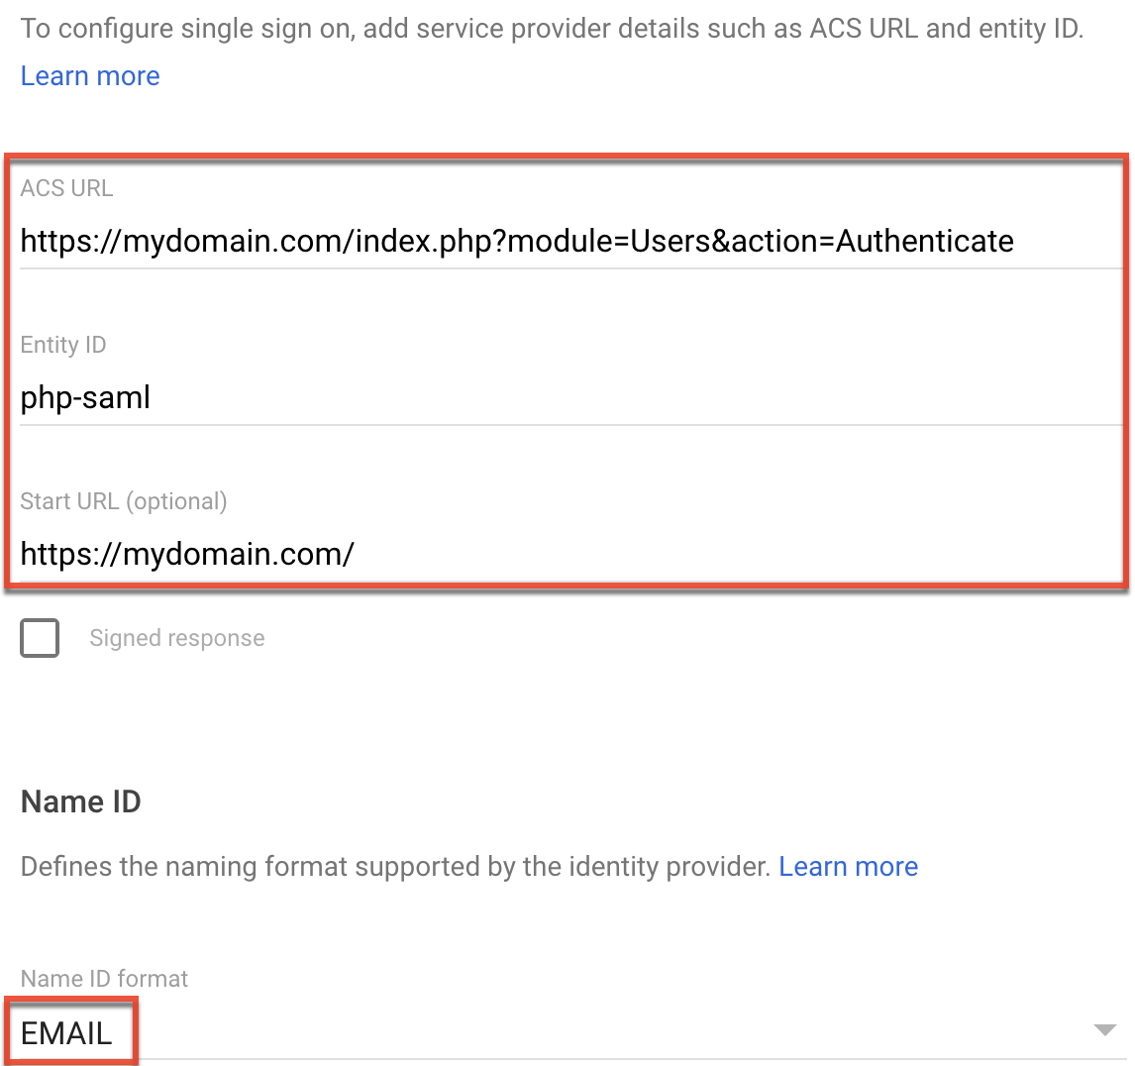Image resolution: width=1135 pixels, height=1066 pixels.
Task: Click the Name ID format label
Action: pos(103,979)
